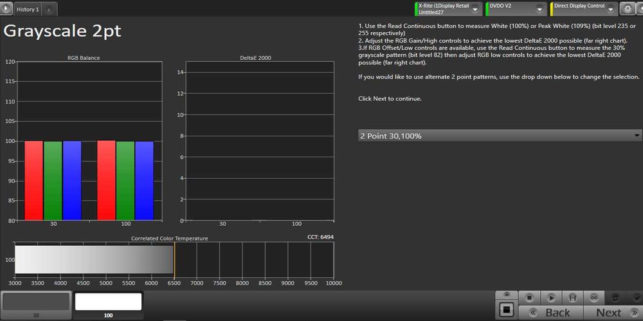
Task: Click the Grayscale 2pt heading
Action: pyautogui.click(x=62, y=31)
